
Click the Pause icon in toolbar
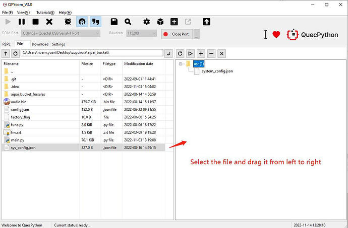[22, 22]
